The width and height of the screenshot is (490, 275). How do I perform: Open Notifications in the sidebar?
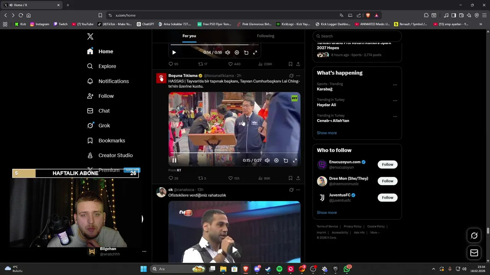(x=108, y=81)
